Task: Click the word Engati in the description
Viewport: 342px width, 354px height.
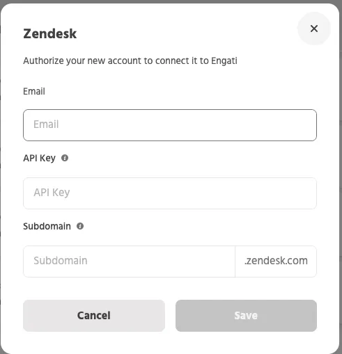Action: pos(224,61)
